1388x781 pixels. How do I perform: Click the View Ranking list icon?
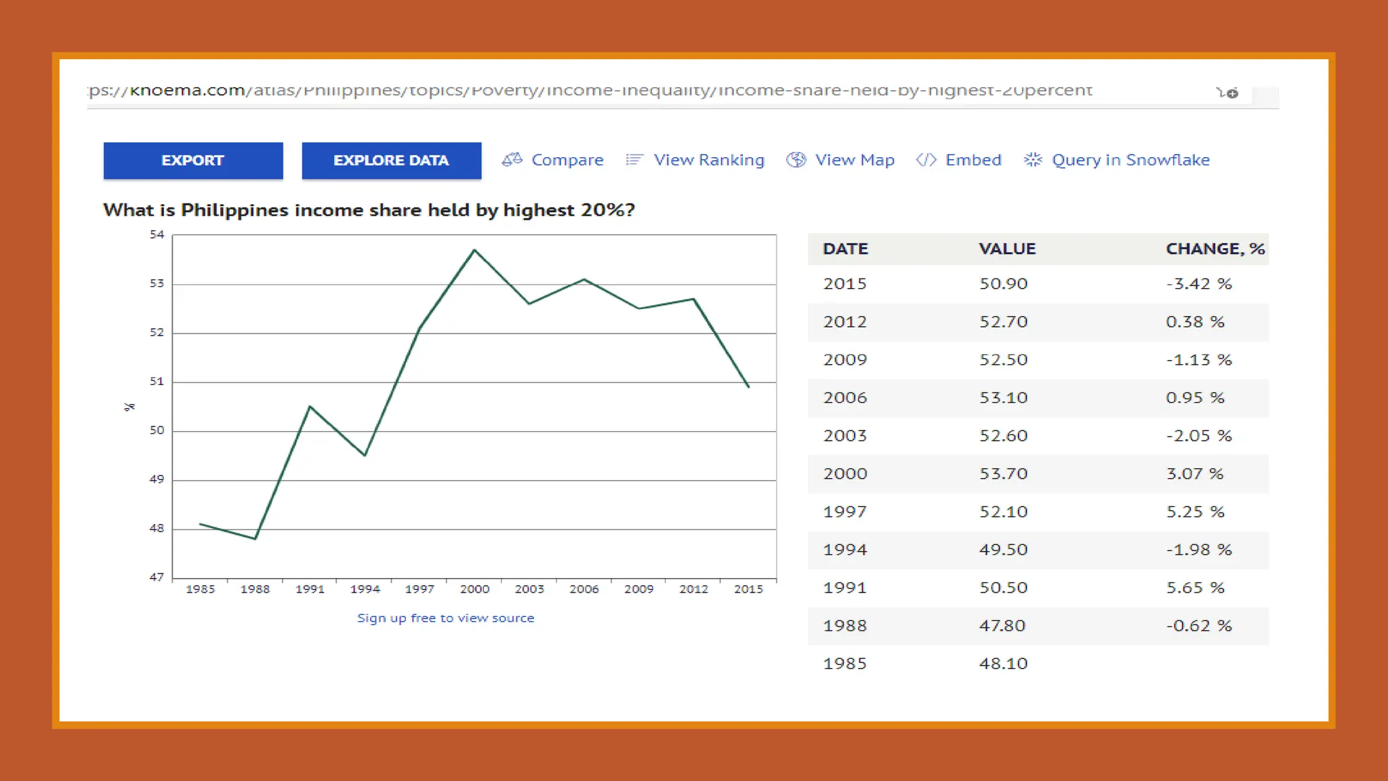pos(634,159)
